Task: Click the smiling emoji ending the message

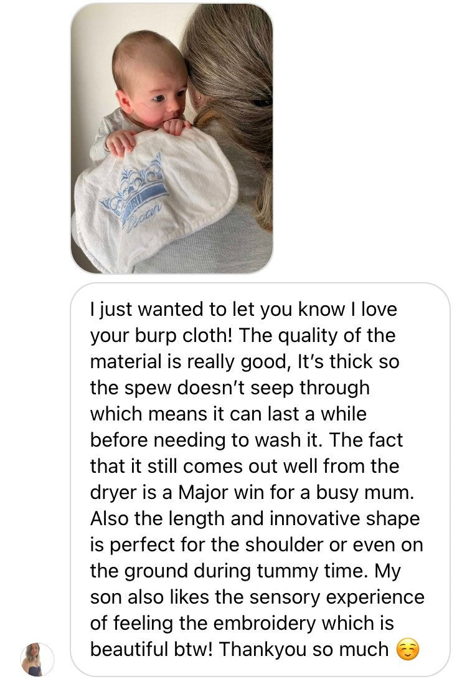Action: (x=407, y=649)
